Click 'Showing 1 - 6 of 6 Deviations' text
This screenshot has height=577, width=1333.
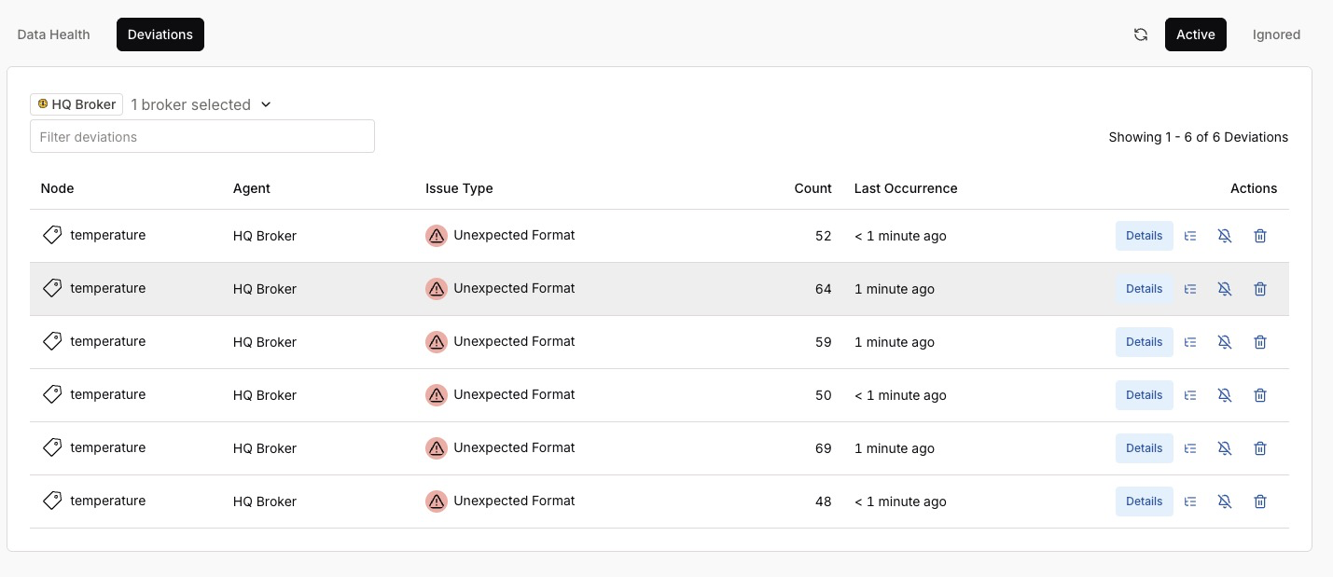pos(1199,137)
